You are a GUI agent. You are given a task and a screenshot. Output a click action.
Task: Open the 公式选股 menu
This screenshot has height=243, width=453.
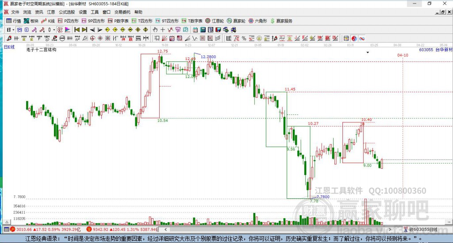[x=67, y=12]
